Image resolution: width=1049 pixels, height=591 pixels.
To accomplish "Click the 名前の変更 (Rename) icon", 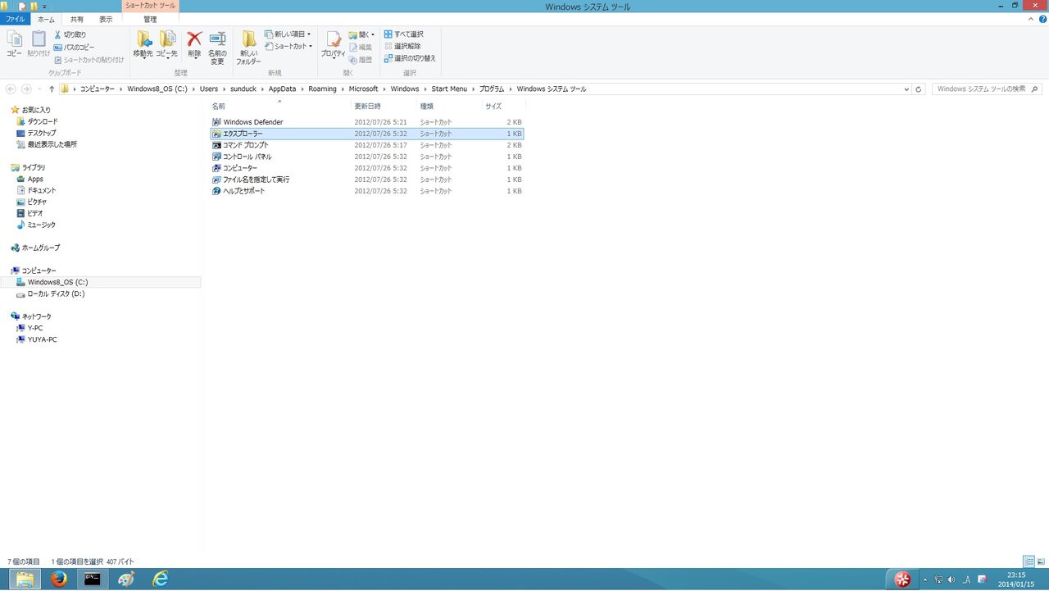I will point(217,48).
